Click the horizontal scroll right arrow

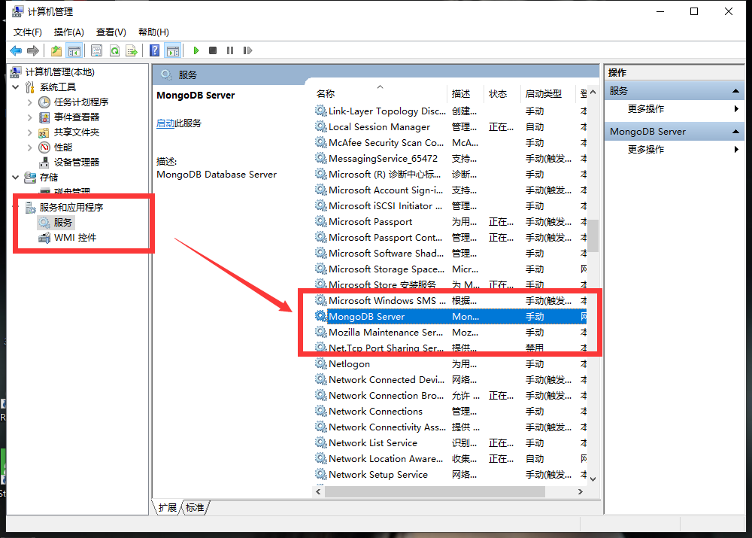point(581,491)
